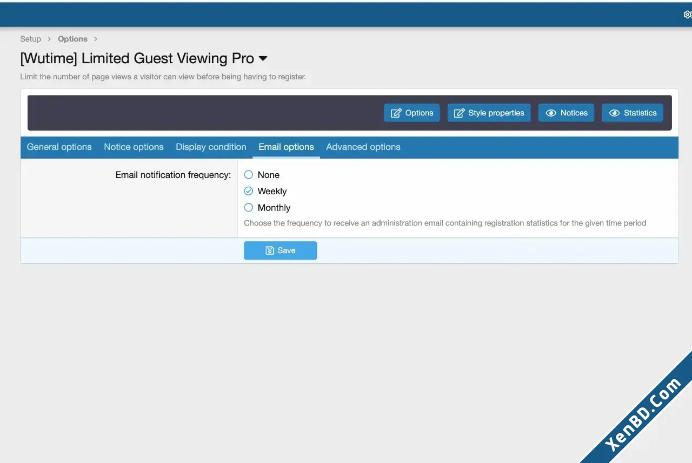Viewport: 692px width, 463px height.
Task: Switch to Advanced options tab
Action: tap(363, 147)
